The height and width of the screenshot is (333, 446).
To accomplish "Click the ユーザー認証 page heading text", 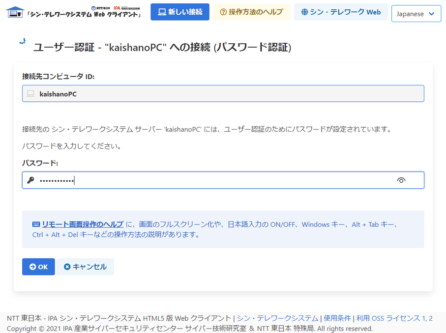I will (162, 47).
